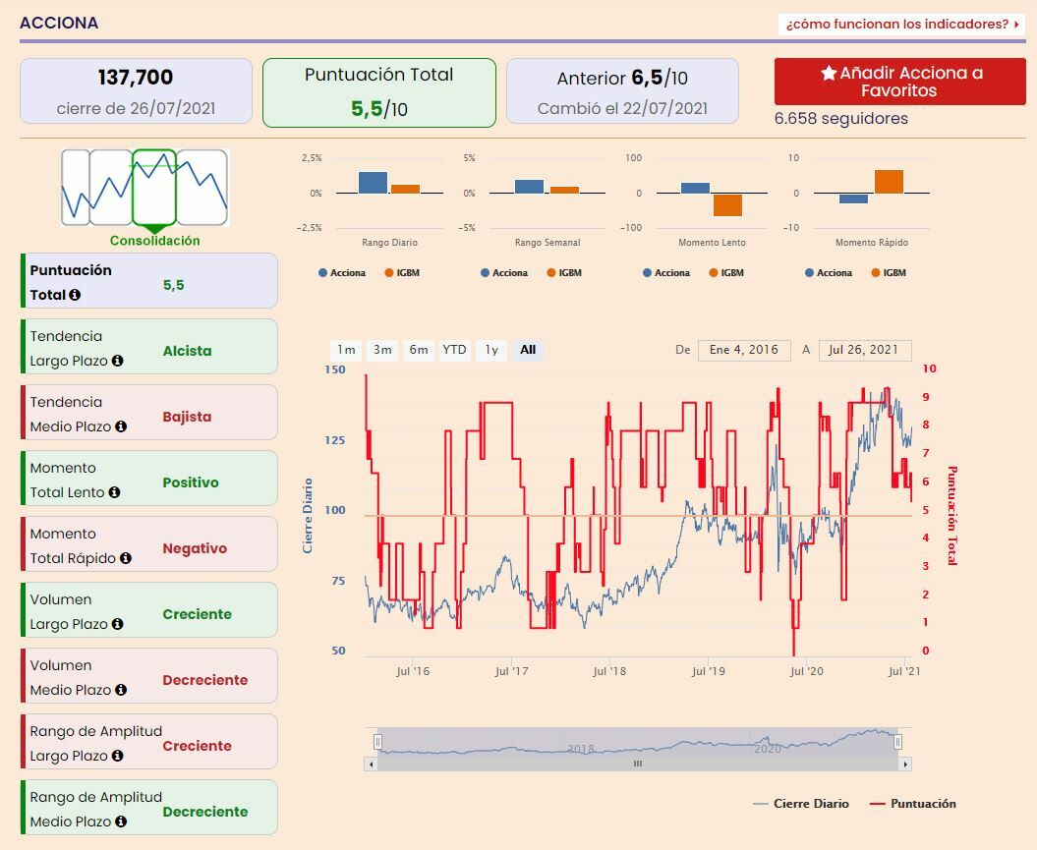Viewport: 1037px width, 850px height.
Task: Click left arrow of chart navigator scrollbar
Action: (371, 765)
